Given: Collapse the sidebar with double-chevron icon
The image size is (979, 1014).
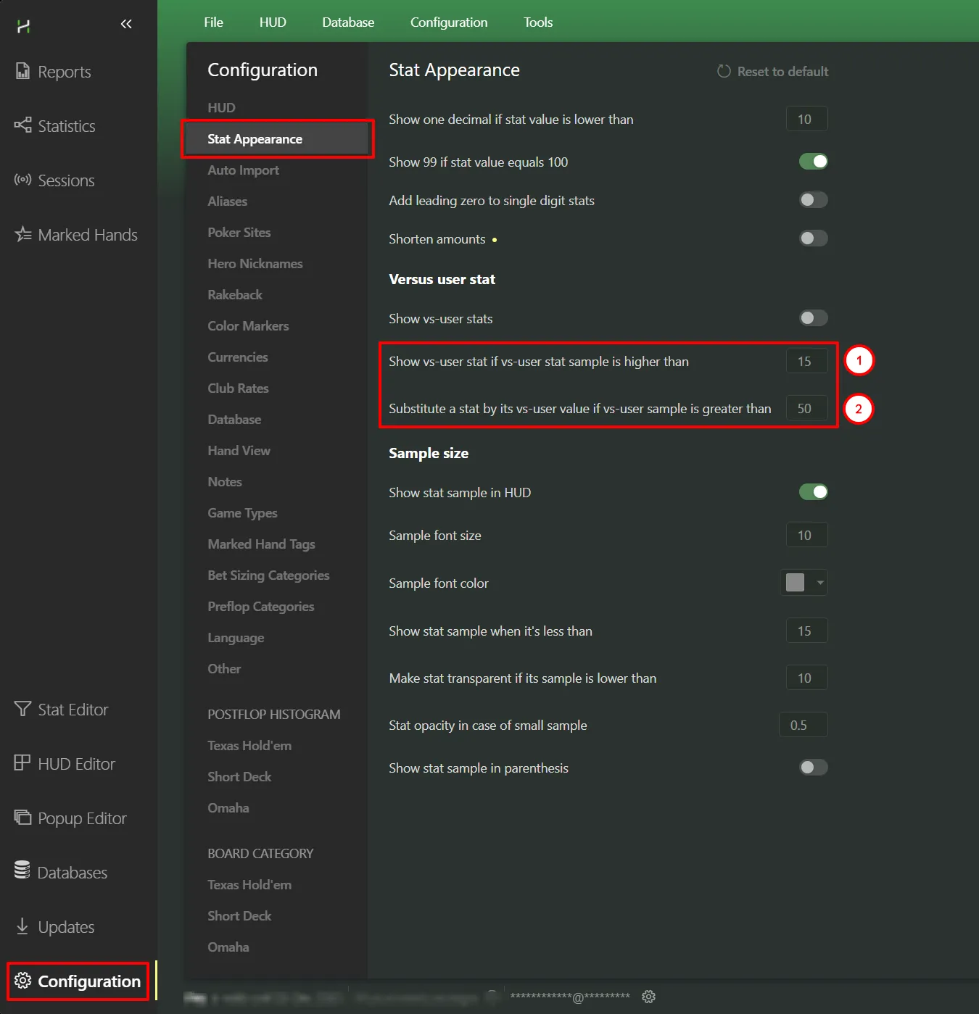Looking at the screenshot, I should click(126, 24).
